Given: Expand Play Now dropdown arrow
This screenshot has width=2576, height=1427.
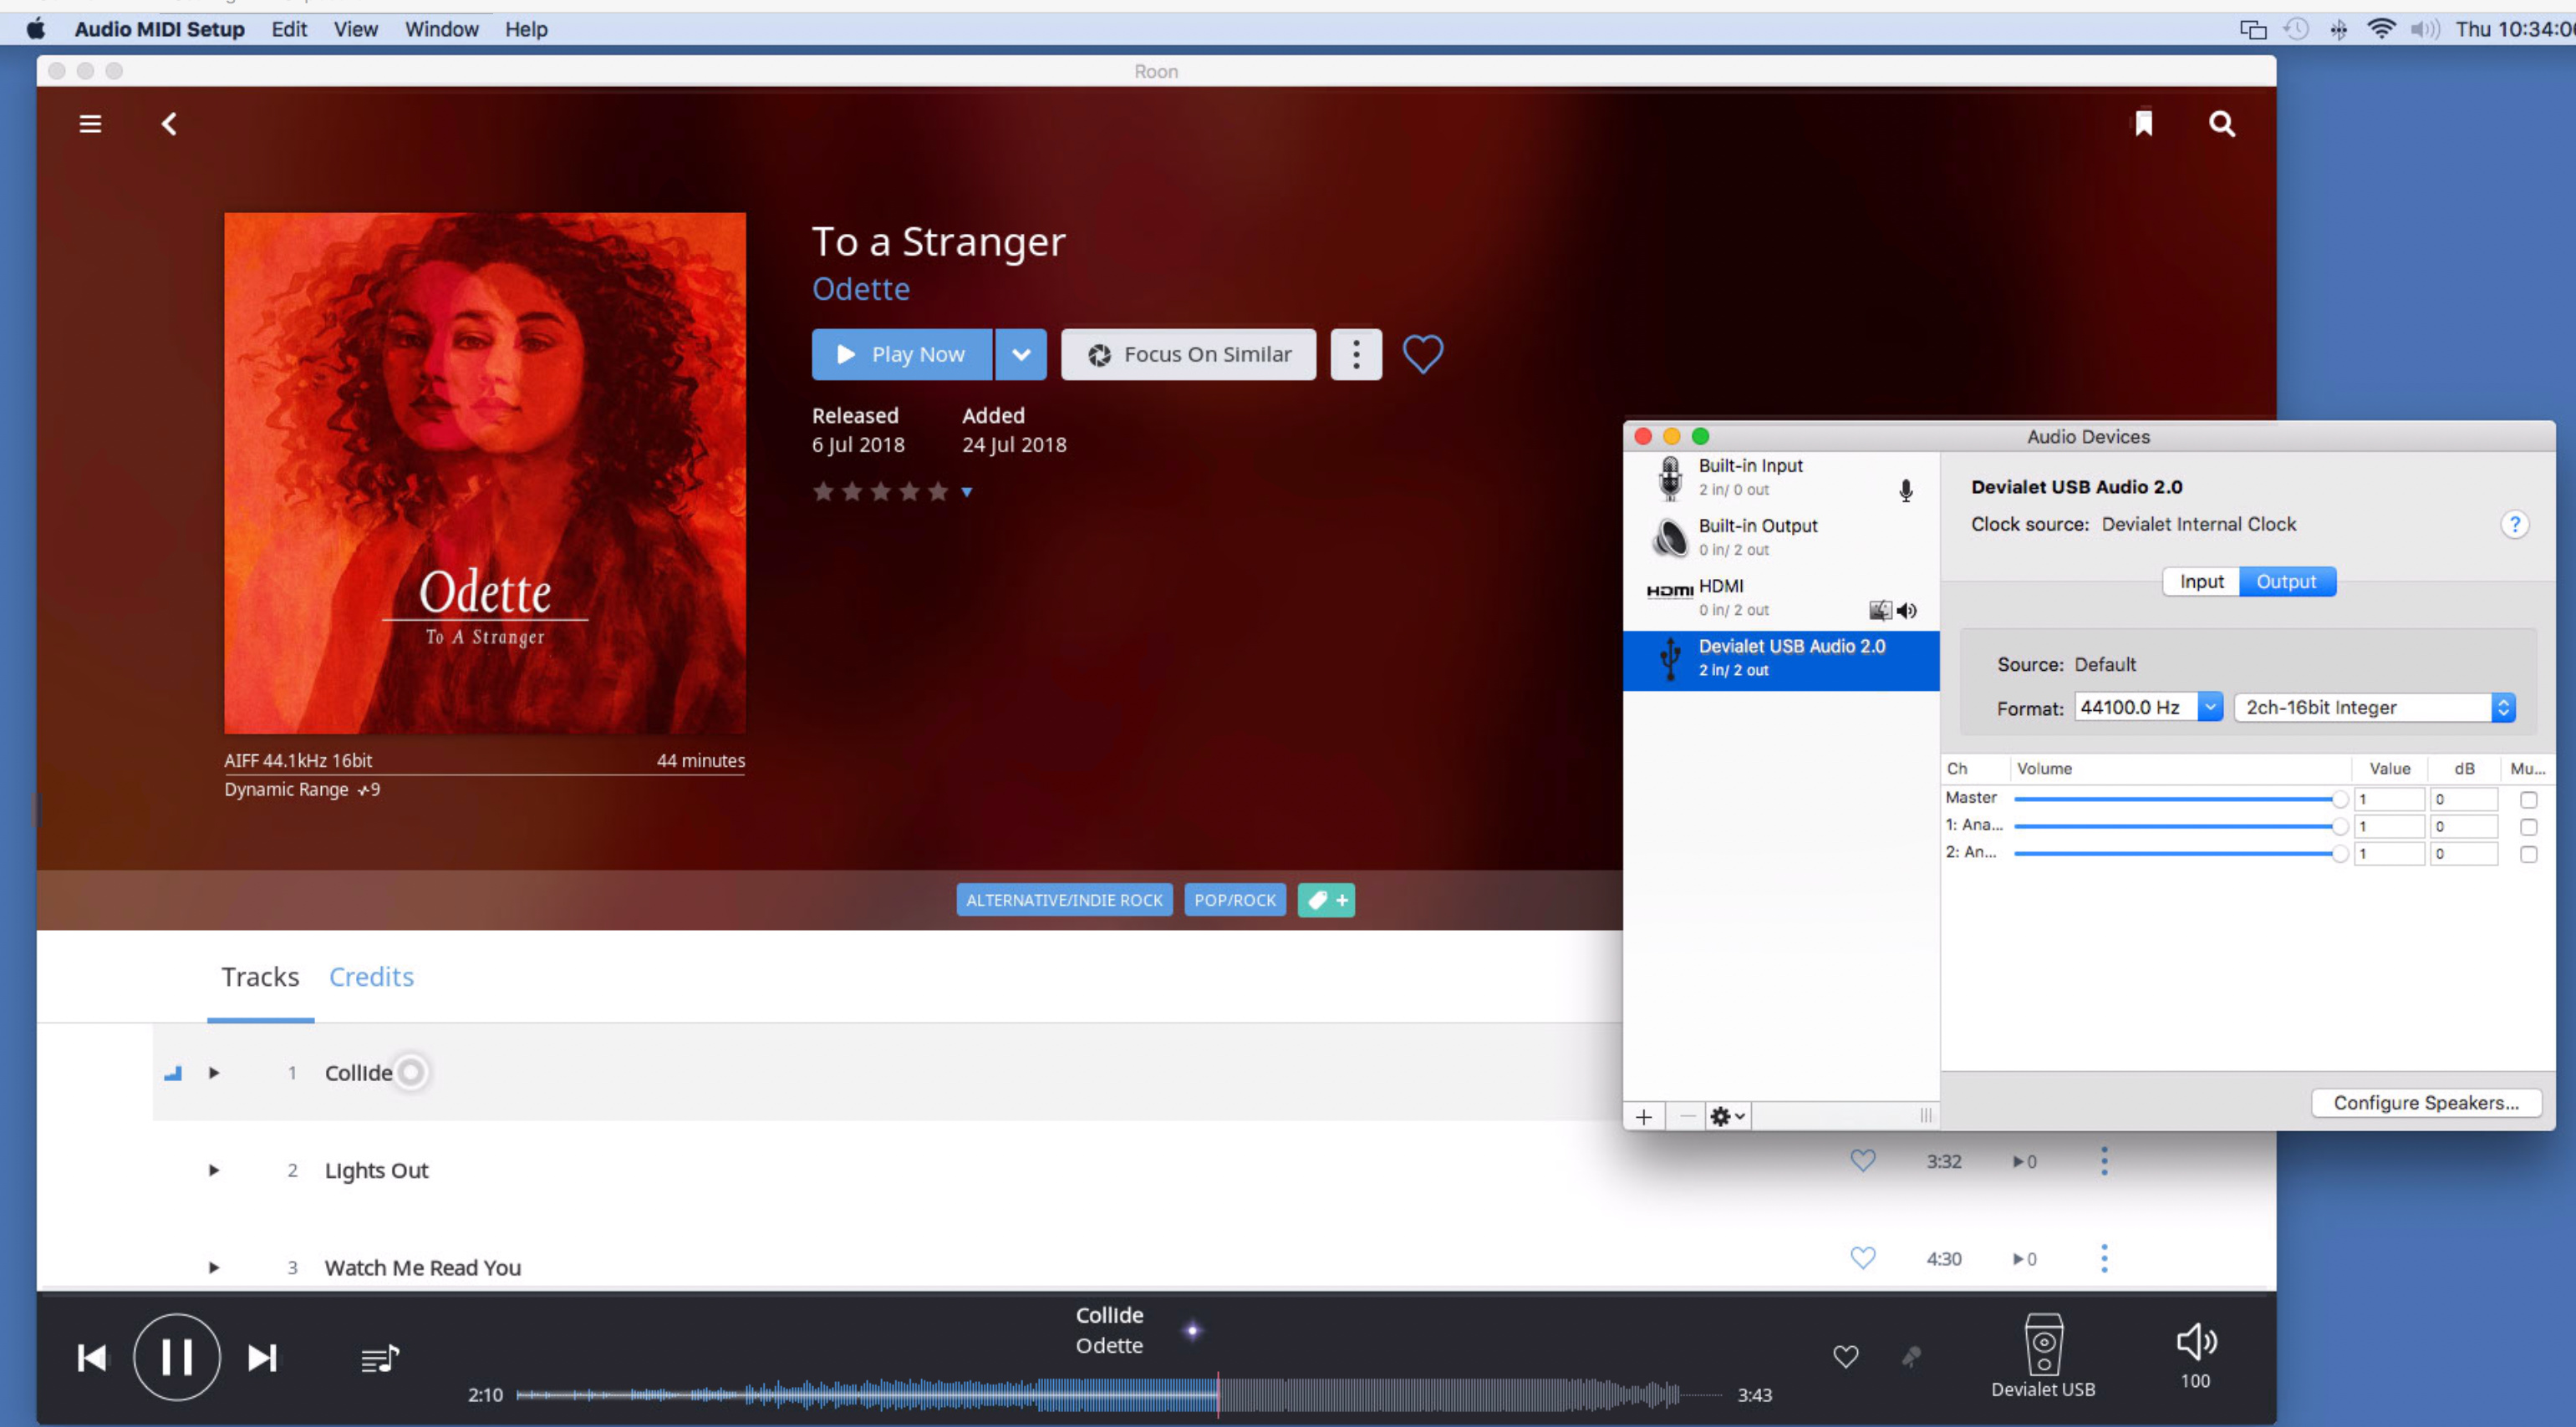Looking at the screenshot, I should (1020, 353).
